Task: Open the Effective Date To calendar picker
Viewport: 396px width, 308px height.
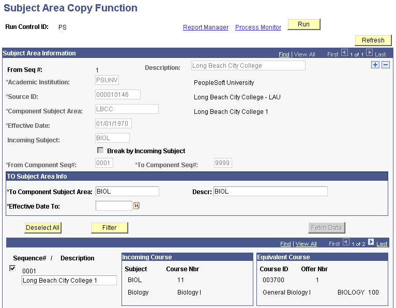Action: 136,206
